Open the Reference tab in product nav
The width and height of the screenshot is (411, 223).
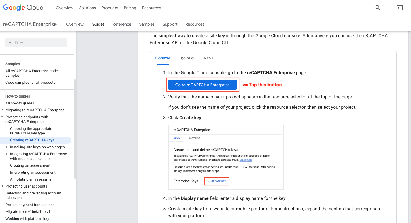[x=122, y=24]
